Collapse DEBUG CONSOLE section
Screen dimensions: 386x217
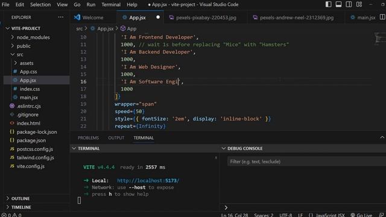[224, 148]
